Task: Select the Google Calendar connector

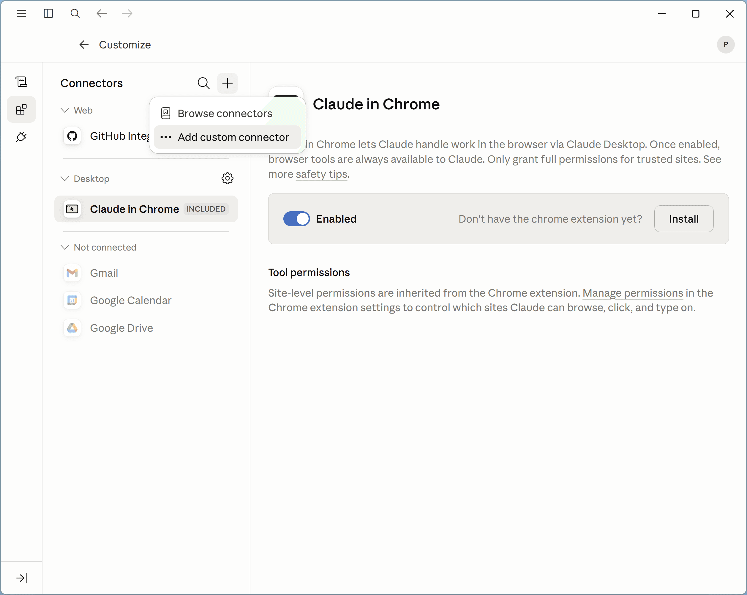Action: (146, 300)
